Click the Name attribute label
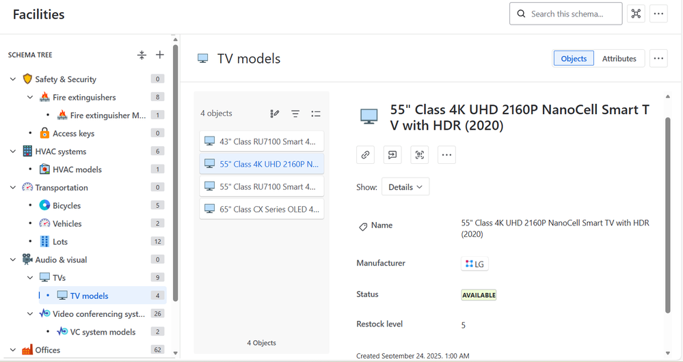The width and height of the screenshot is (683, 362). [x=381, y=225]
